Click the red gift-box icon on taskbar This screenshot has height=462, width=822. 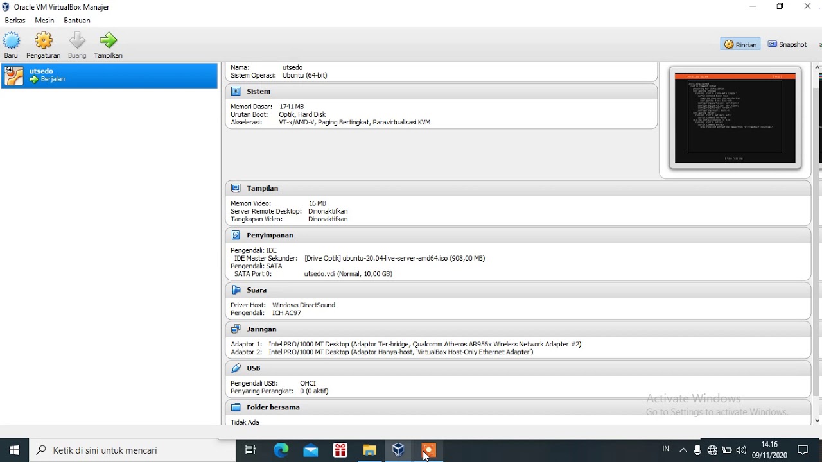[340, 450]
